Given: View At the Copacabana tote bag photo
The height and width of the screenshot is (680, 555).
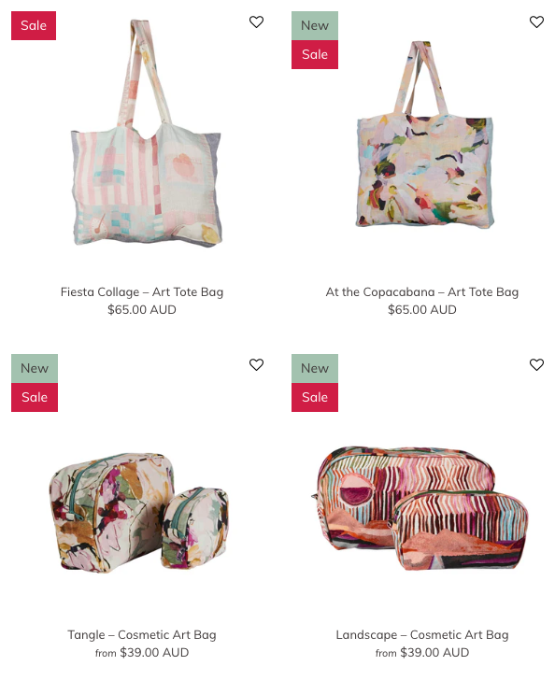Looking at the screenshot, I should click(424, 135).
